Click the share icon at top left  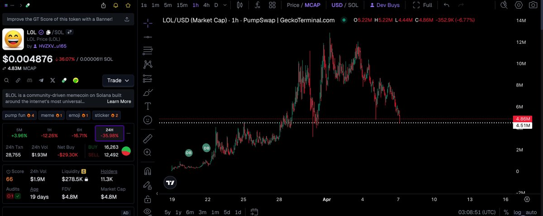pyautogui.click(x=104, y=5)
